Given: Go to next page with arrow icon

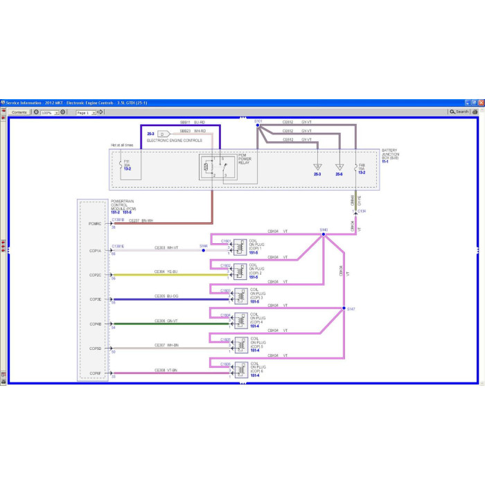Looking at the screenshot, I should click(100, 112).
